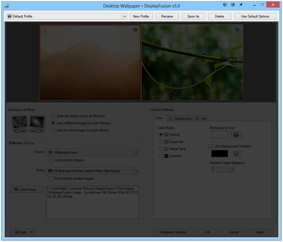Select the monitor 2 wallpaper preview
Viewport: 283px width, 242px height.
point(192,63)
